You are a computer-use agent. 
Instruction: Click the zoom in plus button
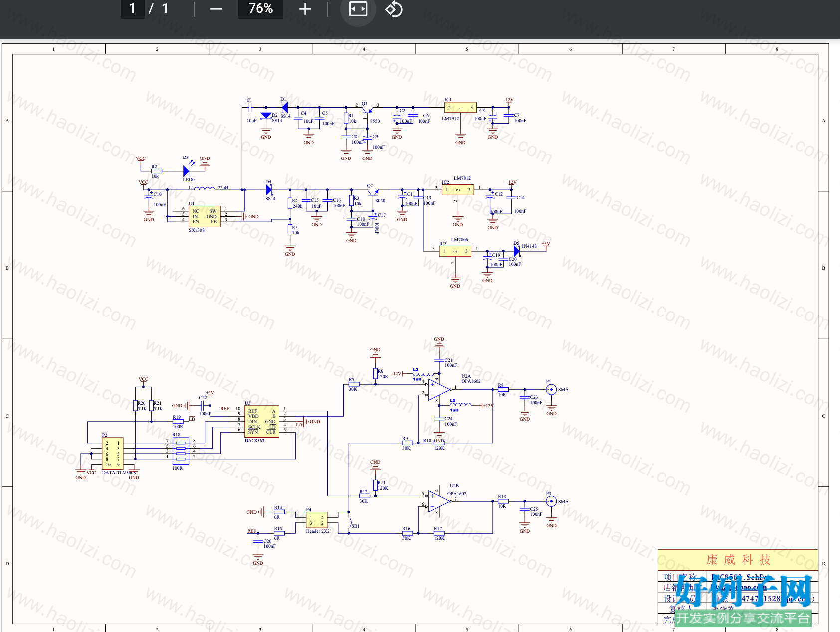click(305, 9)
